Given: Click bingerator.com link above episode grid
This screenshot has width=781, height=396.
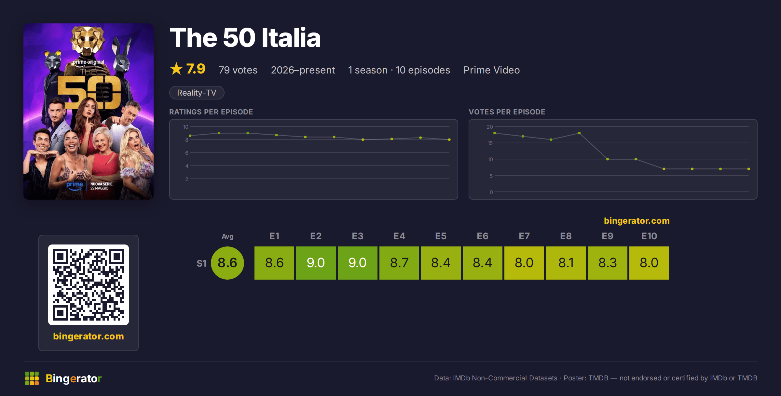Looking at the screenshot, I should coord(637,221).
